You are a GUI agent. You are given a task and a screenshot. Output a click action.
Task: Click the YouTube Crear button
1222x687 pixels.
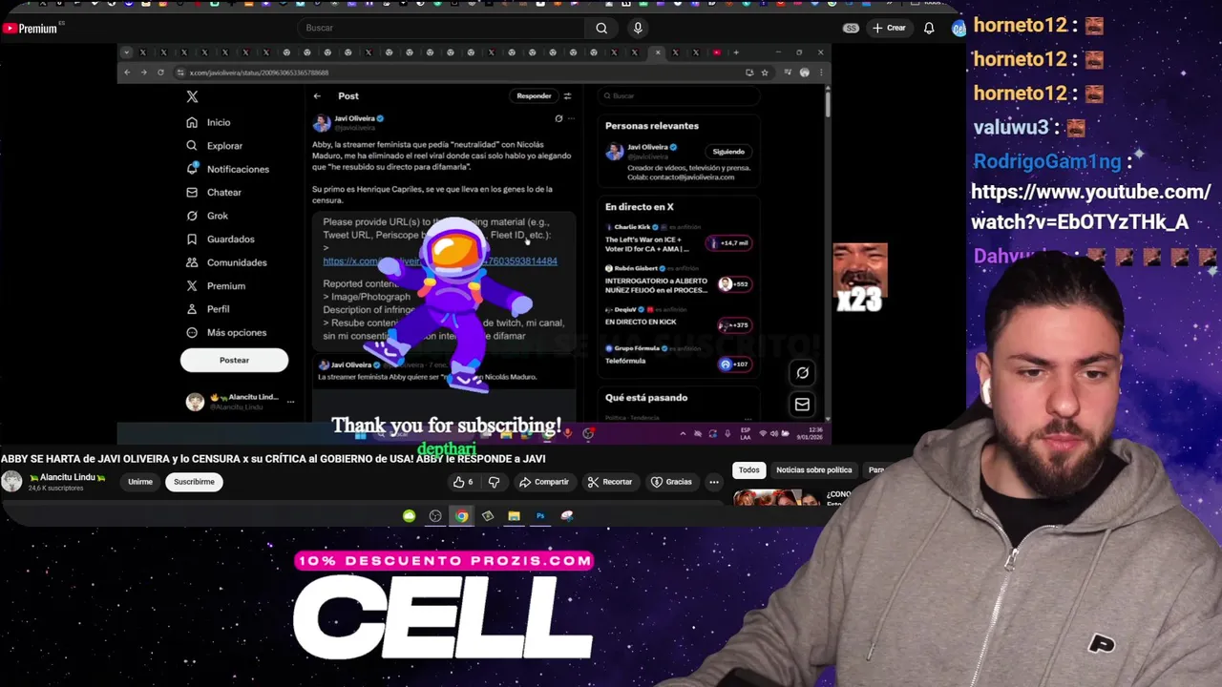click(x=889, y=29)
